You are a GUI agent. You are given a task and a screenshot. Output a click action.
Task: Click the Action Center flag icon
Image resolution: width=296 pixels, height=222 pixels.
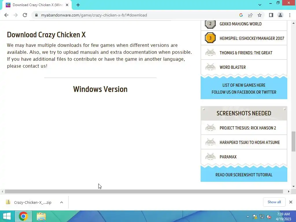coord(255,217)
